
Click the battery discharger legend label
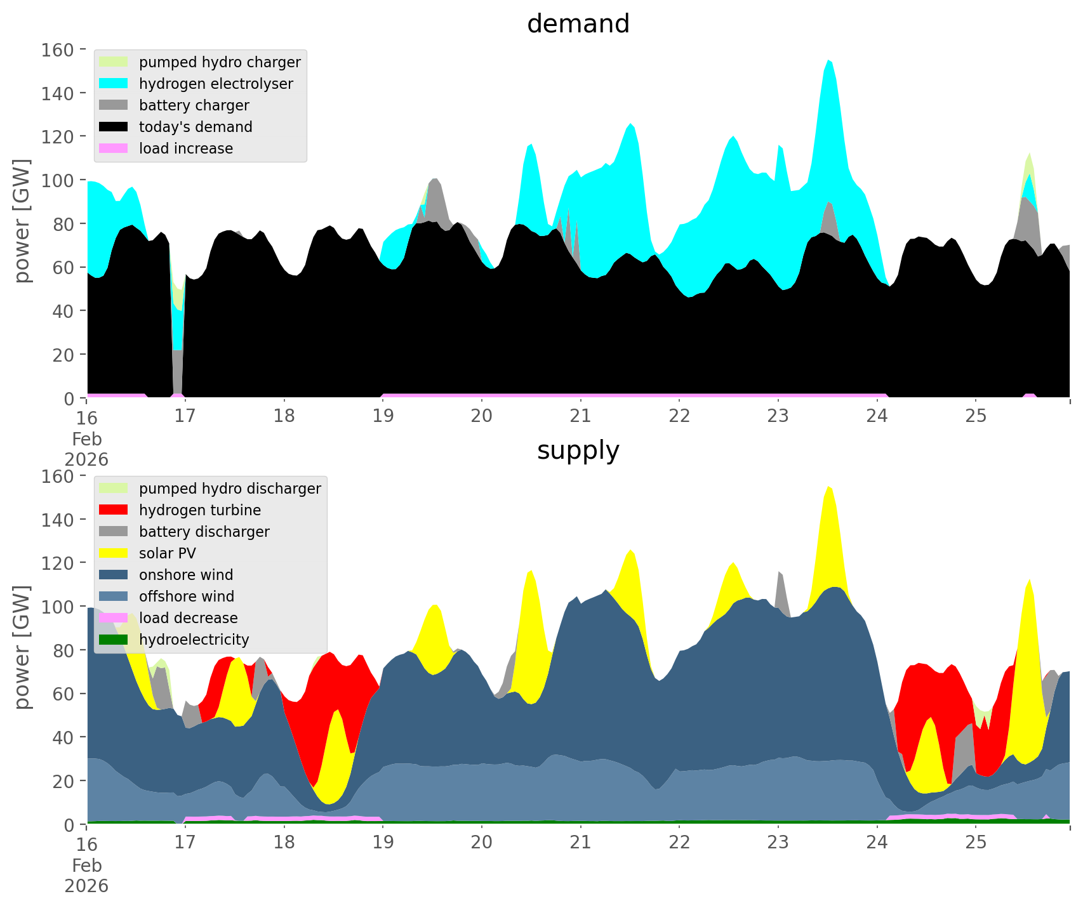(204, 532)
